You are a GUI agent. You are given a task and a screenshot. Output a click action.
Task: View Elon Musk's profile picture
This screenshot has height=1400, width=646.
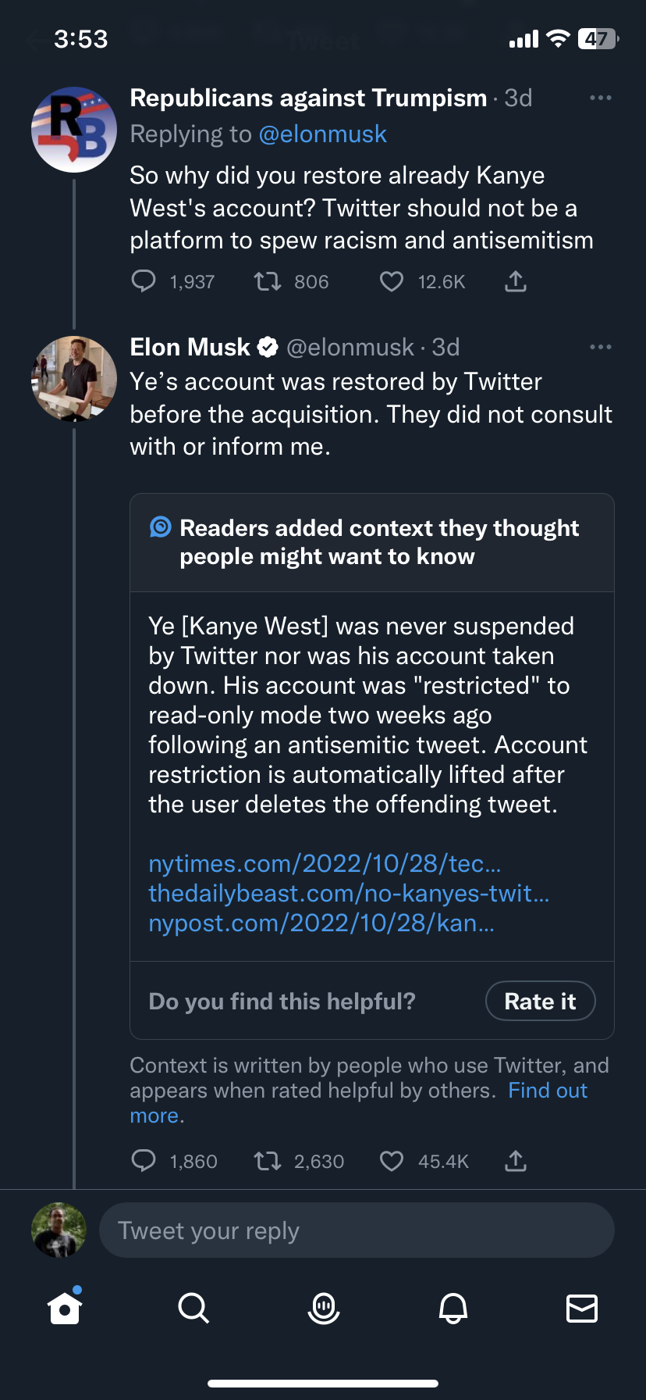tap(74, 379)
